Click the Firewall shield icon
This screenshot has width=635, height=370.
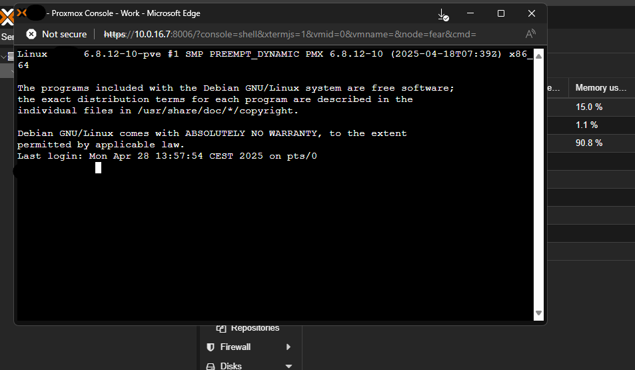point(210,347)
